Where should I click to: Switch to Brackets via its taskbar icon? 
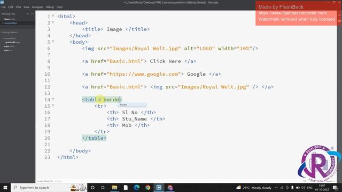pyautogui.click(x=159, y=187)
